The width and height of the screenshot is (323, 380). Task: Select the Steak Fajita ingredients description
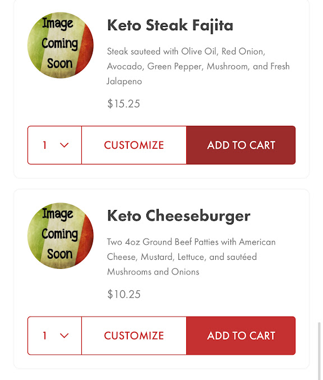[199, 66]
